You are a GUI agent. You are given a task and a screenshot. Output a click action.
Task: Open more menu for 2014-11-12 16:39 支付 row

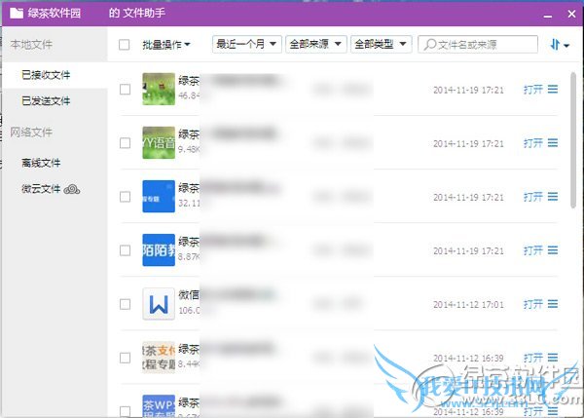pyautogui.click(x=553, y=358)
